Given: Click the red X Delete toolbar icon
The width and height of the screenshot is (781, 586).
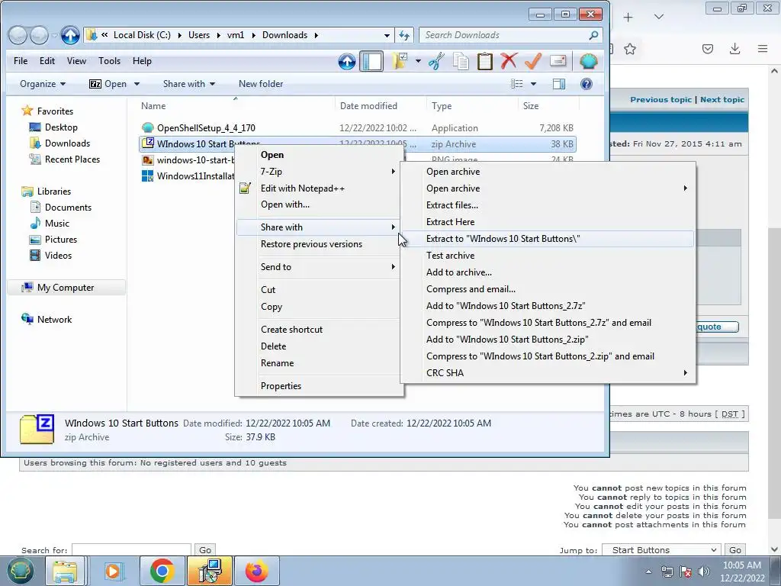Looking at the screenshot, I should 509,61.
